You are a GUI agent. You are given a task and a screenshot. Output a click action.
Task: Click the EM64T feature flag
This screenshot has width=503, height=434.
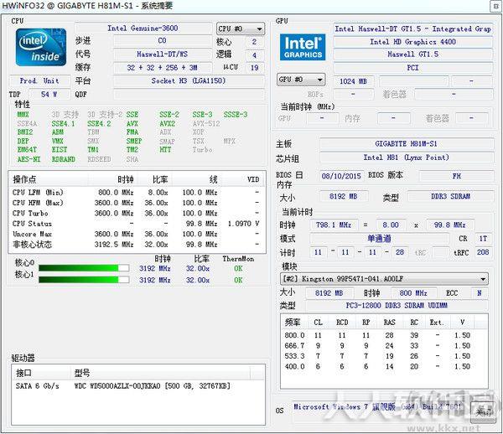coord(27,150)
